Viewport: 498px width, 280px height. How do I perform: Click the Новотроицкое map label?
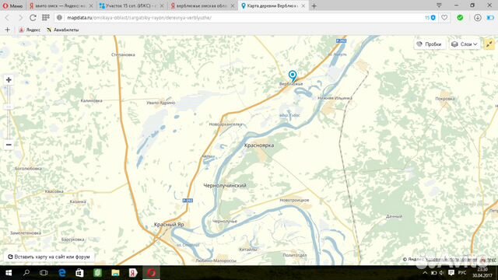click(x=294, y=200)
